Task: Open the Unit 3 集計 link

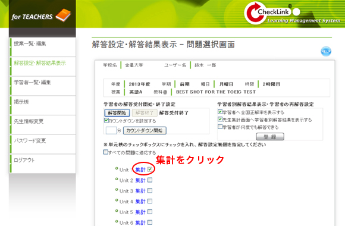Action: pos(140,191)
